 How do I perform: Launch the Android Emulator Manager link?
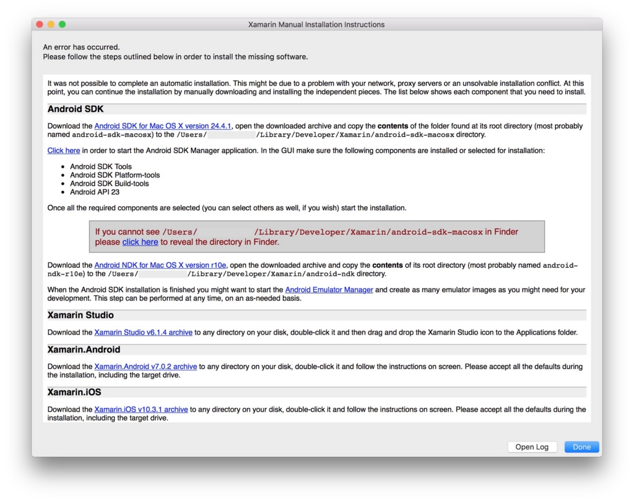point(329,290)
